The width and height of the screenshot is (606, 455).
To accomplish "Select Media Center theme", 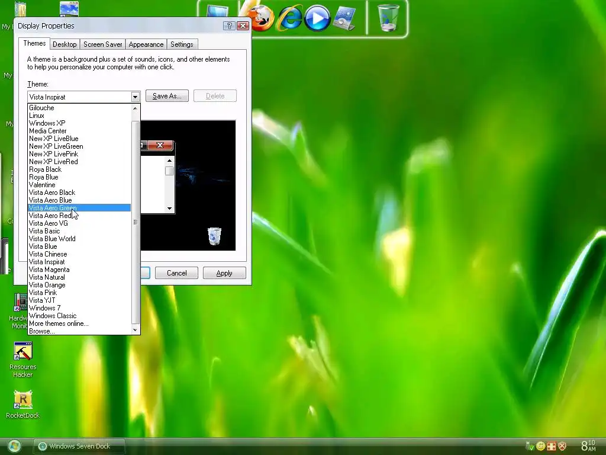I will [x=80, y=131].
